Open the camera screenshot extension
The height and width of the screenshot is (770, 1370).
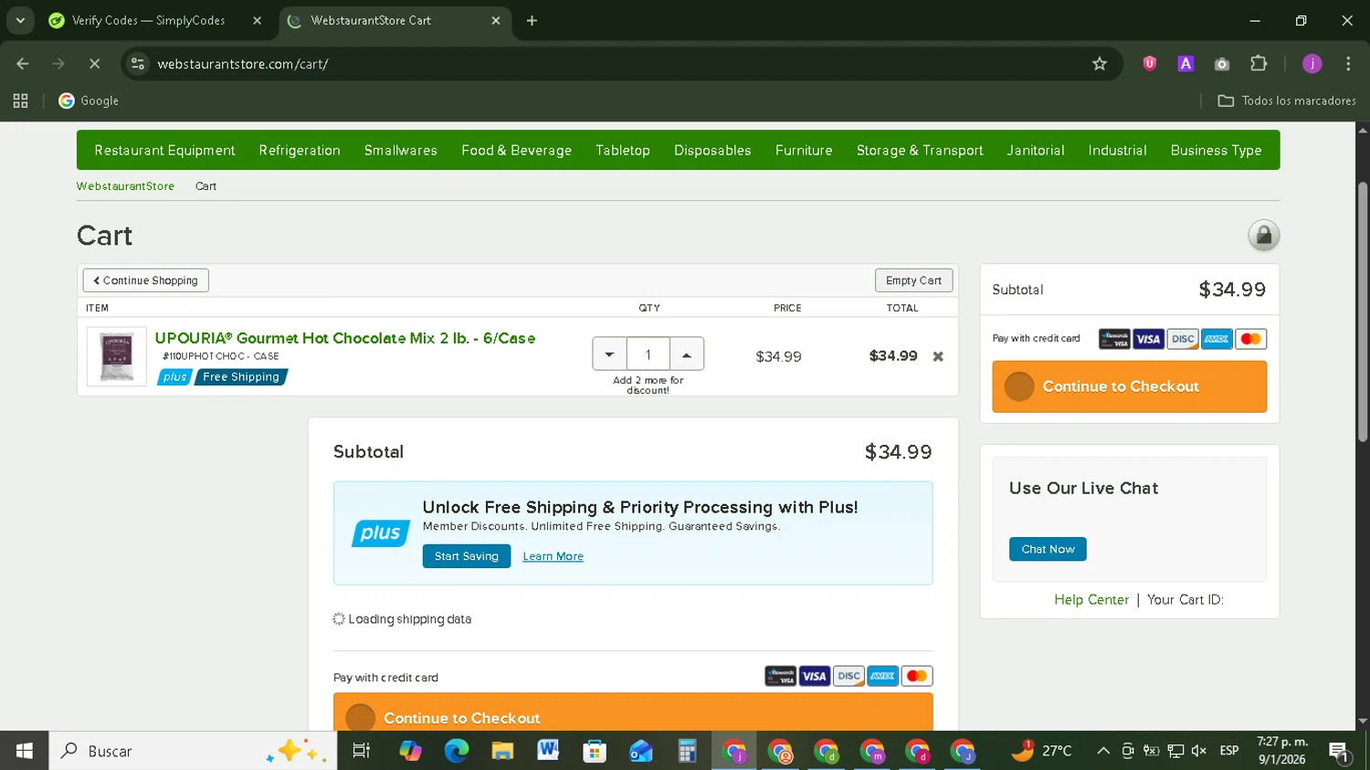click(x=1222, y=64)
